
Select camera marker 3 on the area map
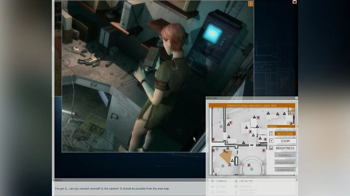click(229, 165)
